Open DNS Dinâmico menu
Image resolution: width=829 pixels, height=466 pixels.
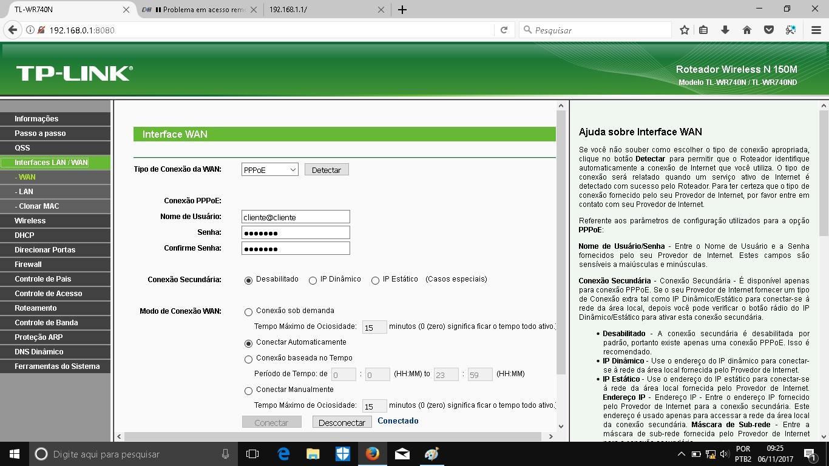click(55, 351)
